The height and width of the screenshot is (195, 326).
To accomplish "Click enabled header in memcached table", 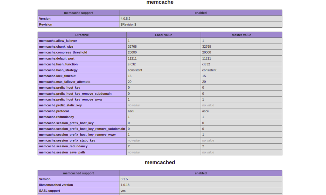I will [201, 173].
